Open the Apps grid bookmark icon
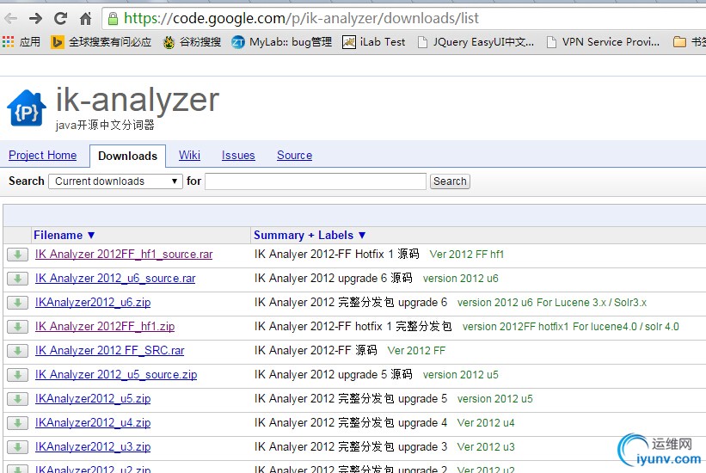 click(x=8, y=42)
